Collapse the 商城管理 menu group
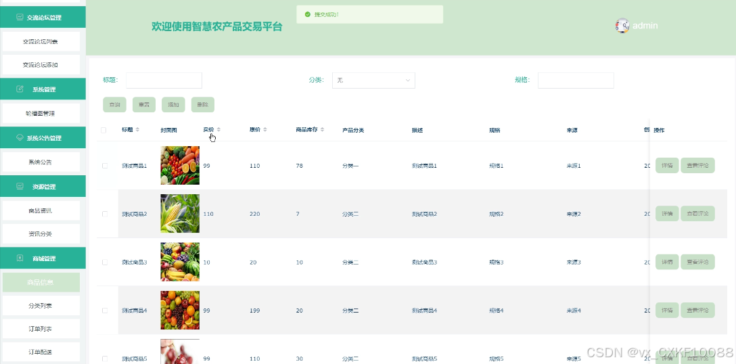736x364 pixels. [x=43, y=258]
